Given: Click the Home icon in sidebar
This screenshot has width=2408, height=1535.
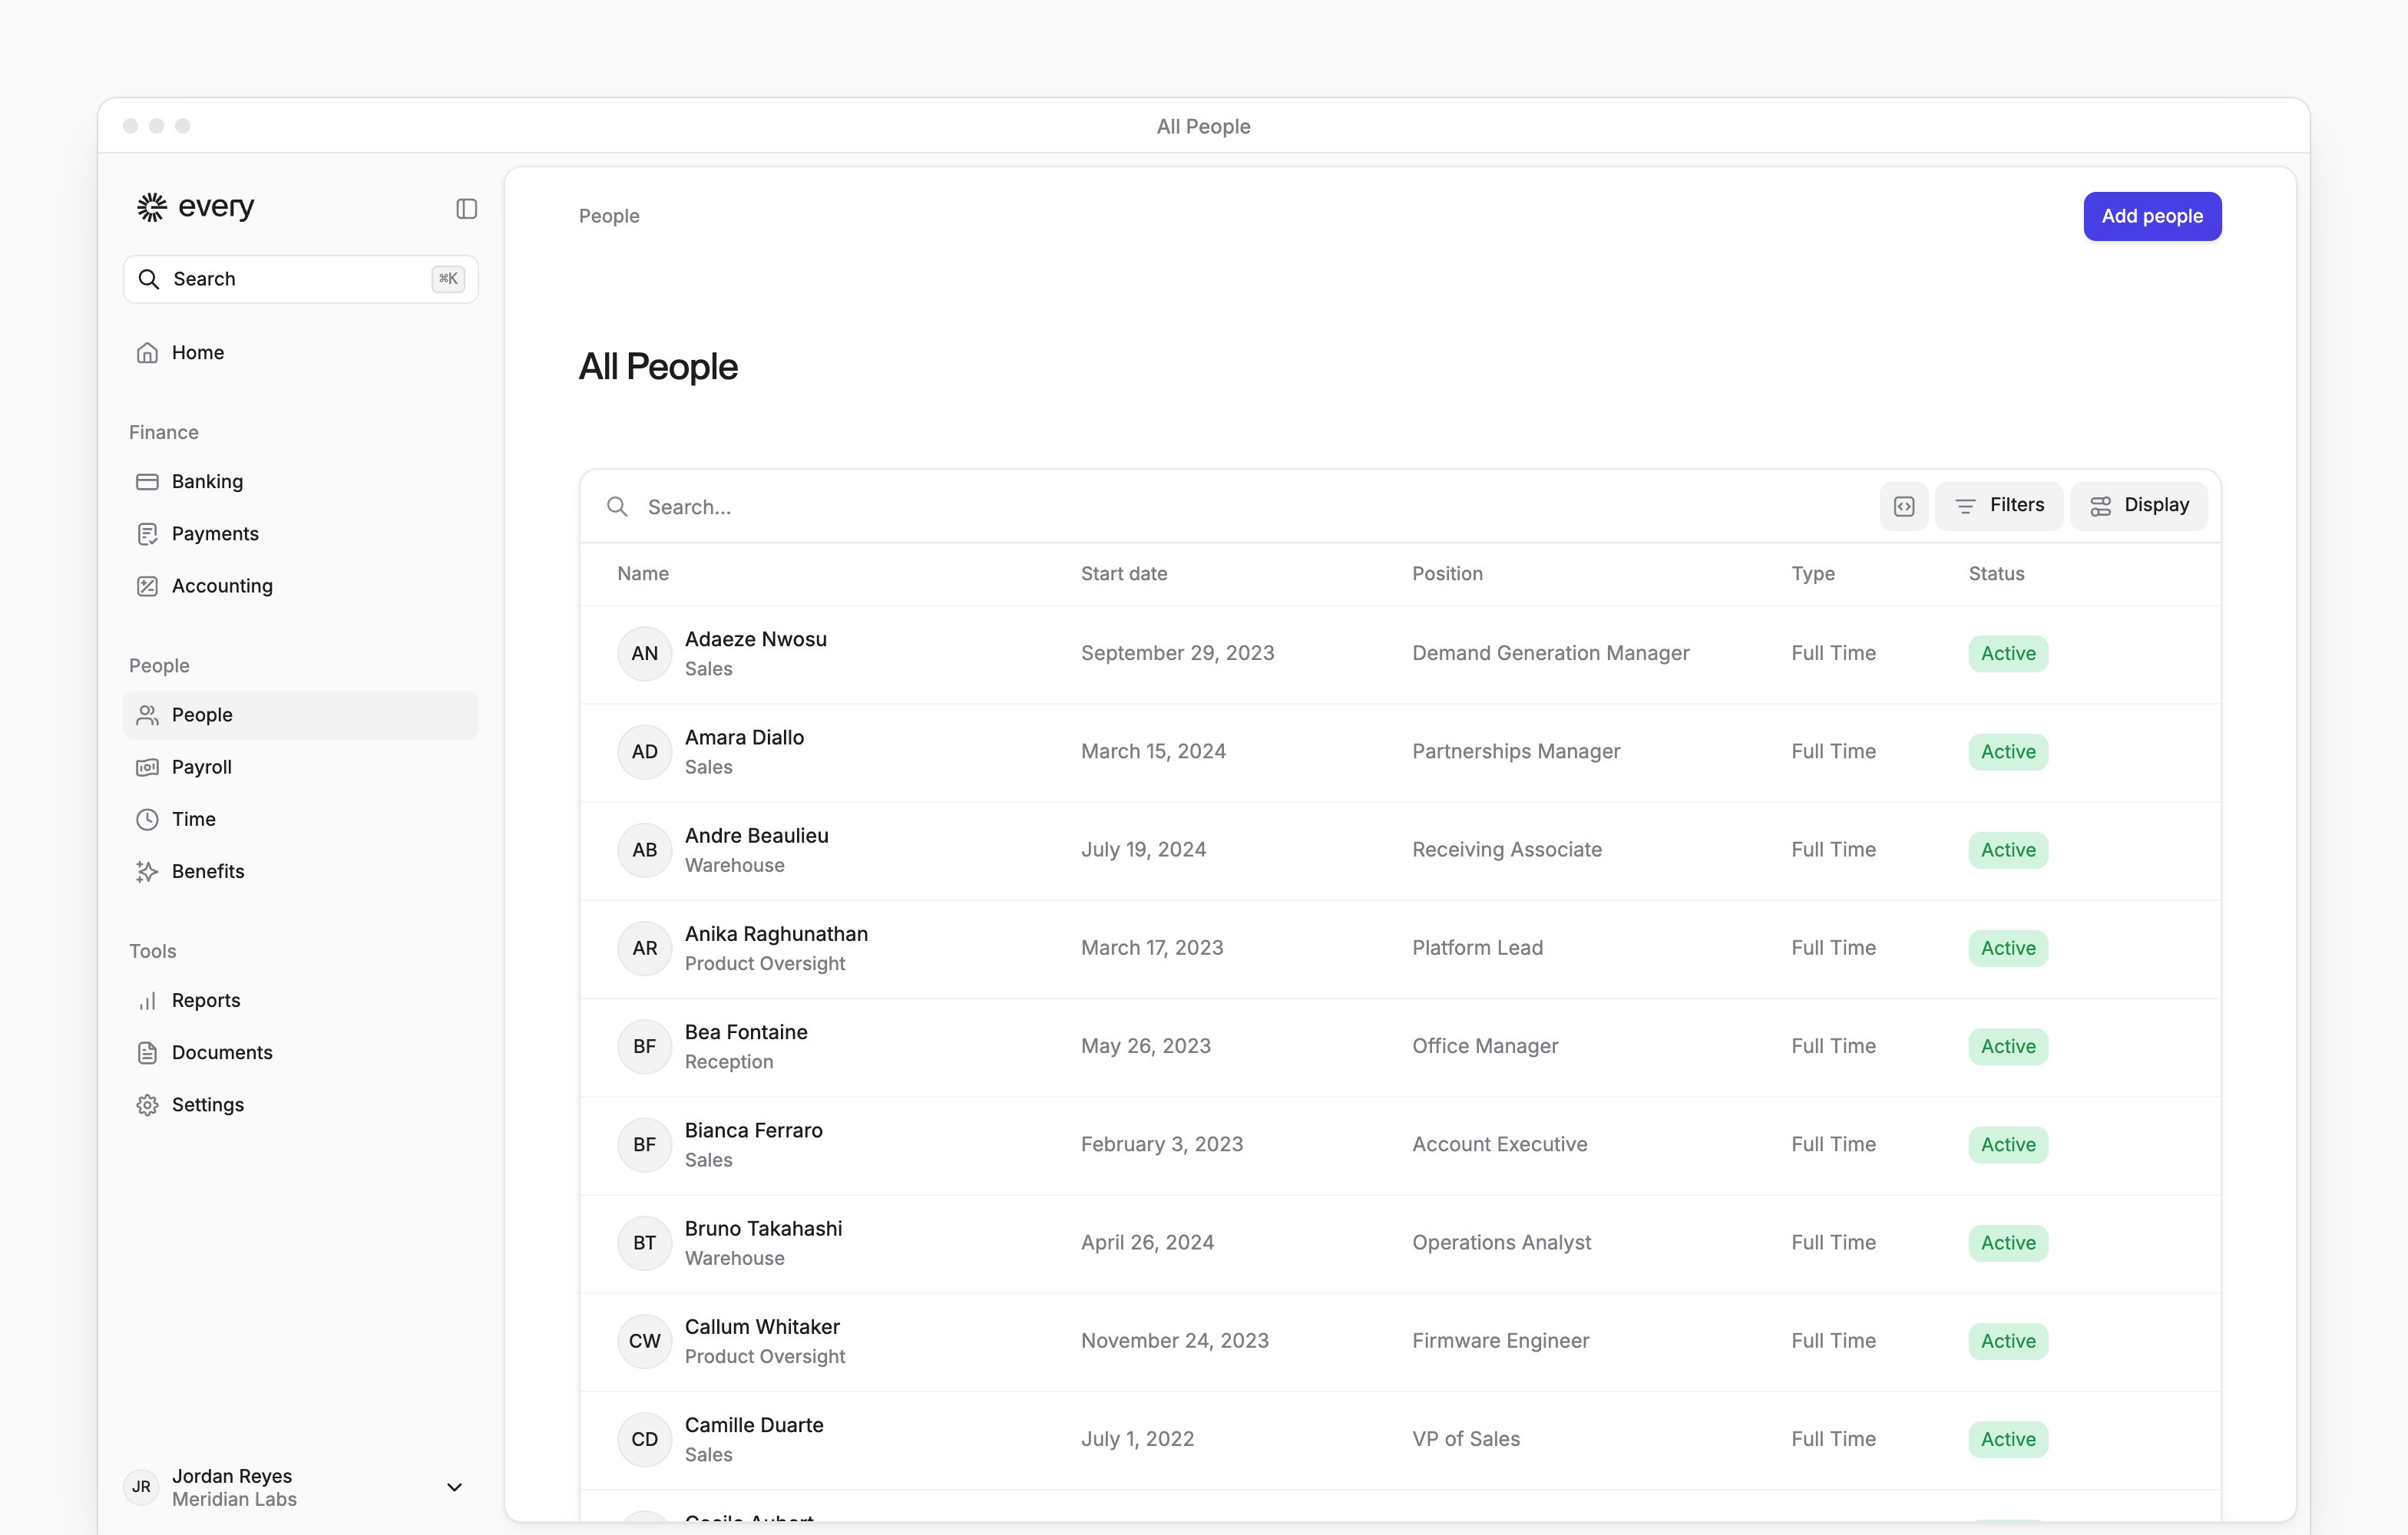Looking at the screenshot, I should [147, 353].
